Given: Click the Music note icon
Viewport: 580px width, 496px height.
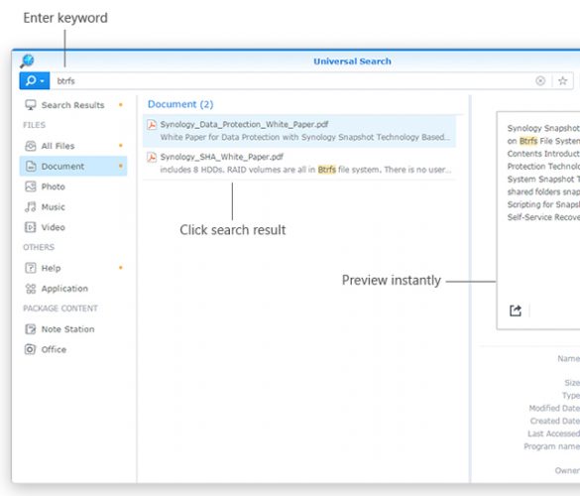Looking at the screenshot, I should pos(31,206).
